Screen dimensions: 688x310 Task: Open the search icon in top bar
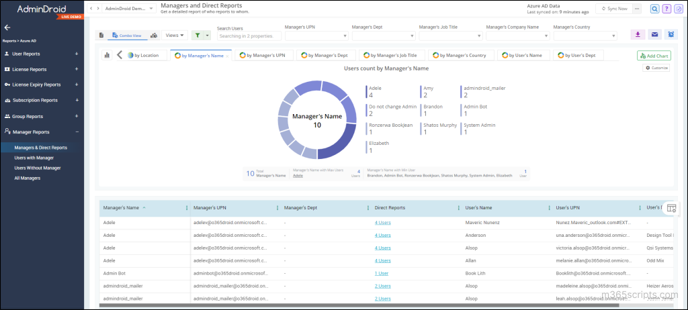pyautogui.click(x=654, y=9)
